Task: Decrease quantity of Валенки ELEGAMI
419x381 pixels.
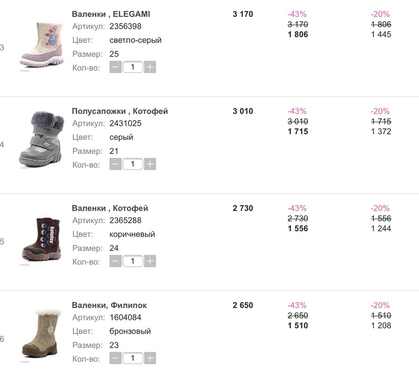Action: point(115,67)
